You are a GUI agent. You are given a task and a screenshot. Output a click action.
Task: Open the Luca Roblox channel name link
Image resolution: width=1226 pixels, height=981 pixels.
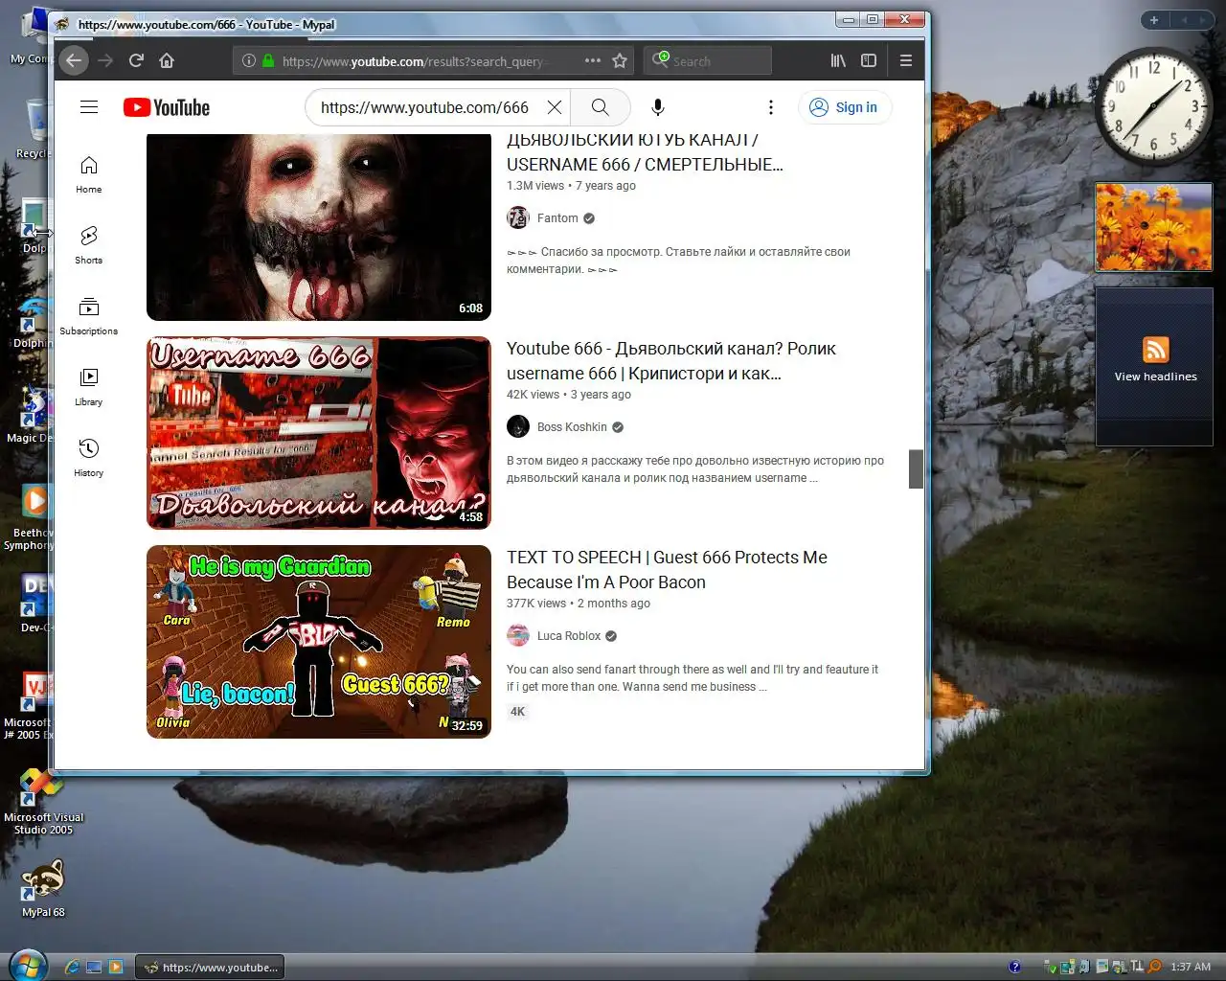[x=569, y=636]
